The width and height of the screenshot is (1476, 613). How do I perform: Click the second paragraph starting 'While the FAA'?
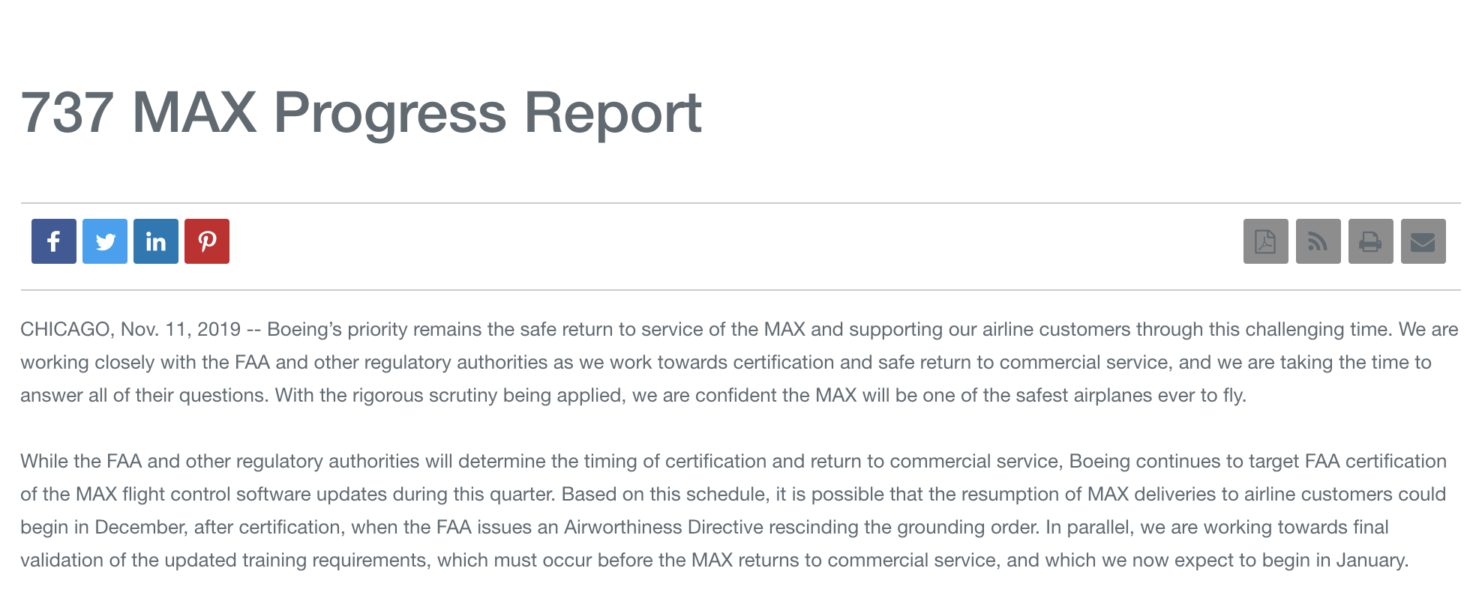click(x=733, y=511)
